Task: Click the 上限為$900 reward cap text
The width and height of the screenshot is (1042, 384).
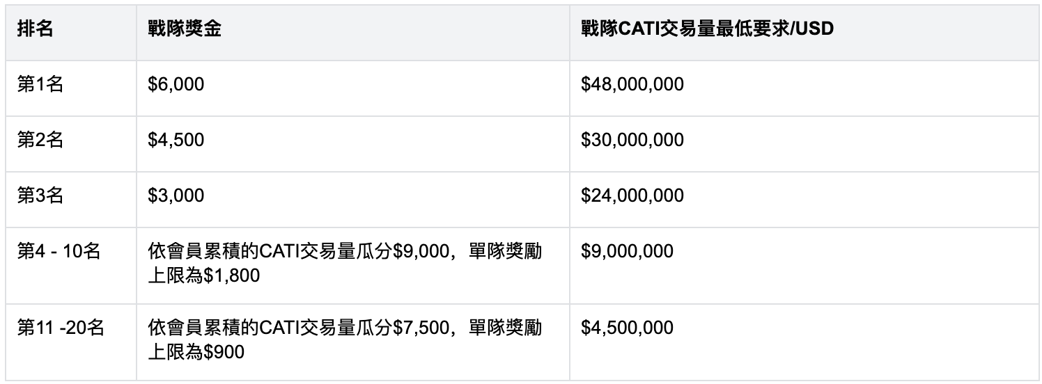Action: coord(196,353)
